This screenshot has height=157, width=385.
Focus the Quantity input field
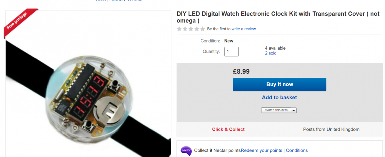pos(231,52)
